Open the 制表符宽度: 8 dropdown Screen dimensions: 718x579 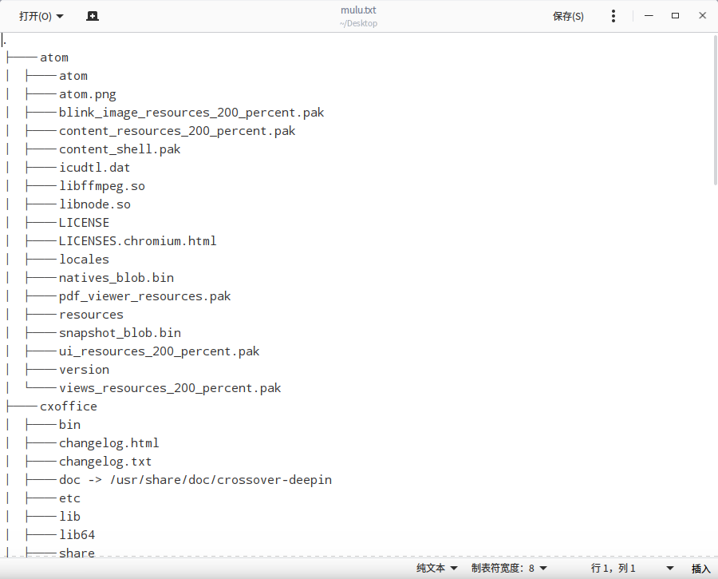click(509, 569)
